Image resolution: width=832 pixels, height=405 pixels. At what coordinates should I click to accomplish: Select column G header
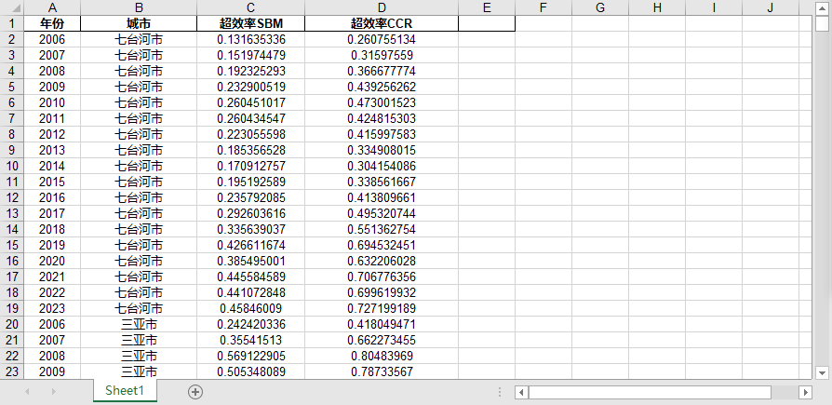tap(600, 7)
